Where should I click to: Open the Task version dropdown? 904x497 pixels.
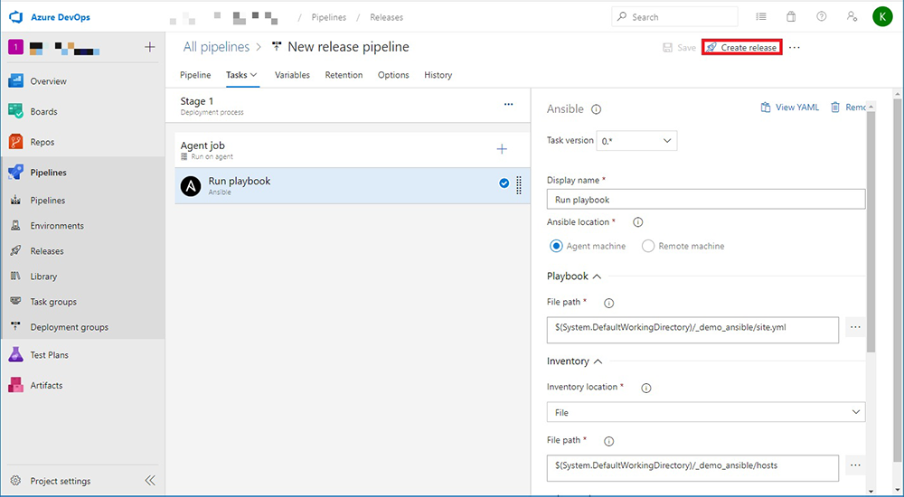coord(636,141)
